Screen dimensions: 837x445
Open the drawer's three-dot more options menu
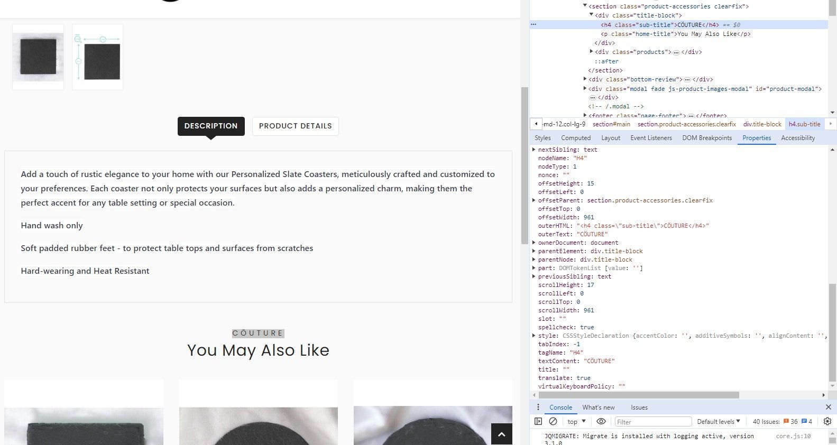coord(538,407)
